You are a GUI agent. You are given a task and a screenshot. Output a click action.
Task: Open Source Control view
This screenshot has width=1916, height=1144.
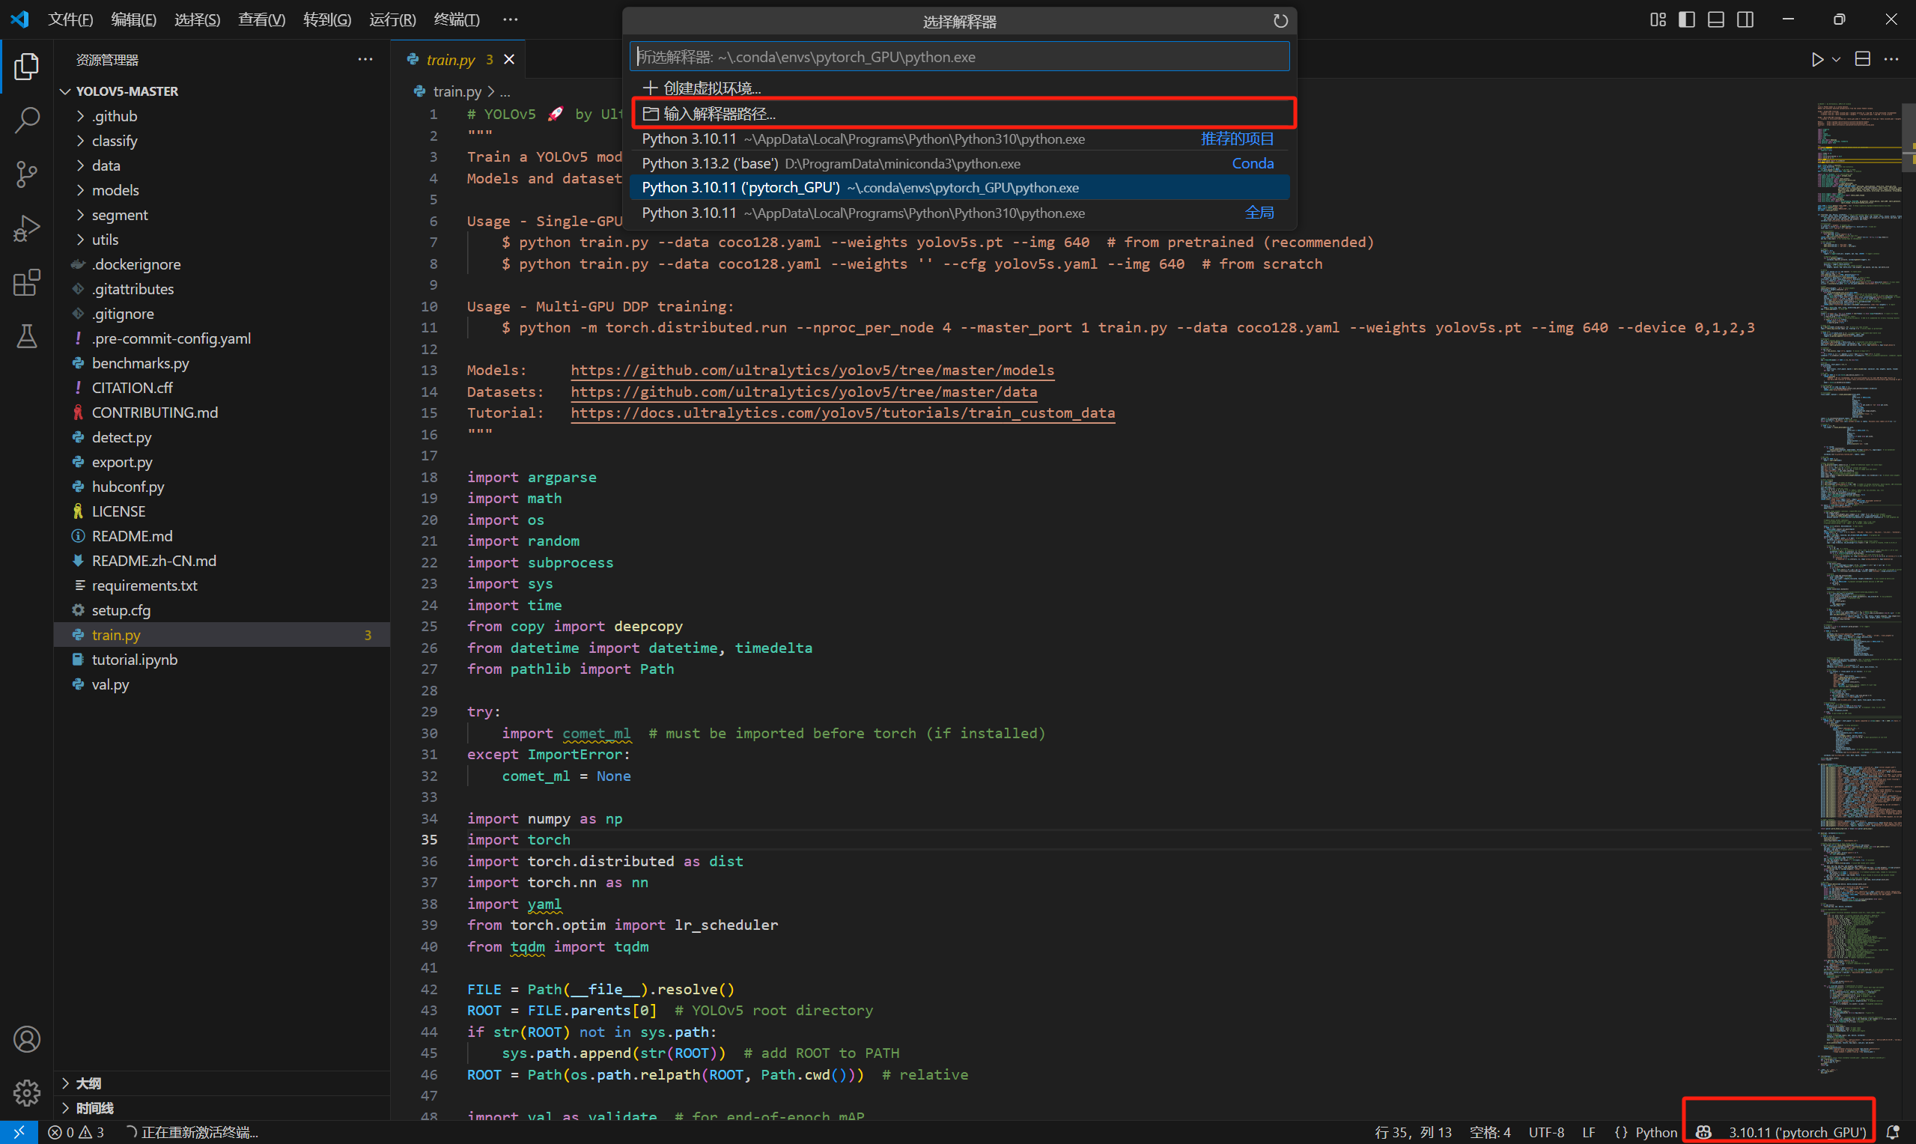pos(27,174)
